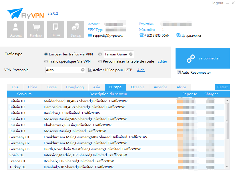Click the Editer link
Screen dimensions: 237x178
point(162,61)
